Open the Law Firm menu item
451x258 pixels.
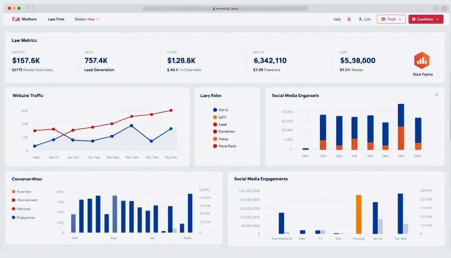click(x=56, y=19)
